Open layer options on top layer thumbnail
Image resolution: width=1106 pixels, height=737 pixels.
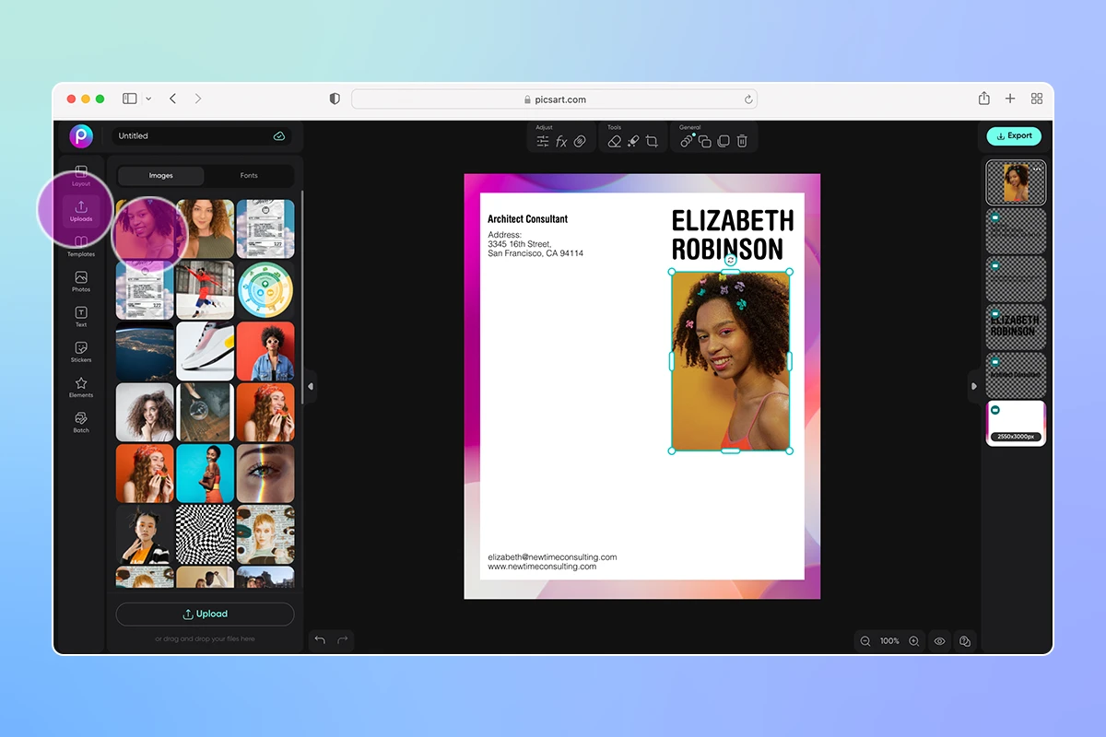[x=1037, y=169]
